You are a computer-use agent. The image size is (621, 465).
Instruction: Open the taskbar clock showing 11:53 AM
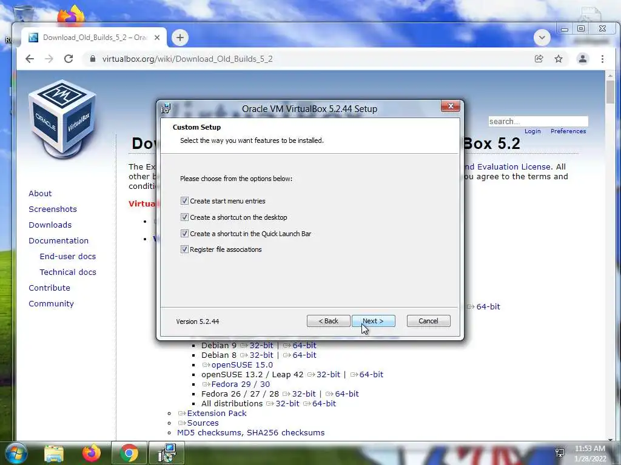click(590, 453)
